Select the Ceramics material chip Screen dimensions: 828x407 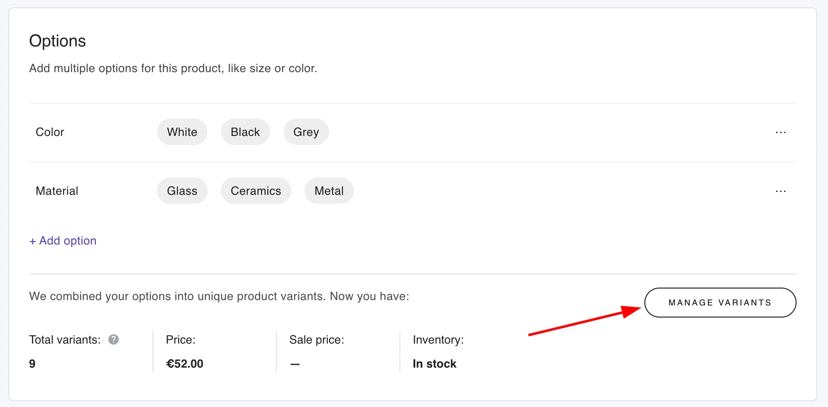tap(256, 191)
